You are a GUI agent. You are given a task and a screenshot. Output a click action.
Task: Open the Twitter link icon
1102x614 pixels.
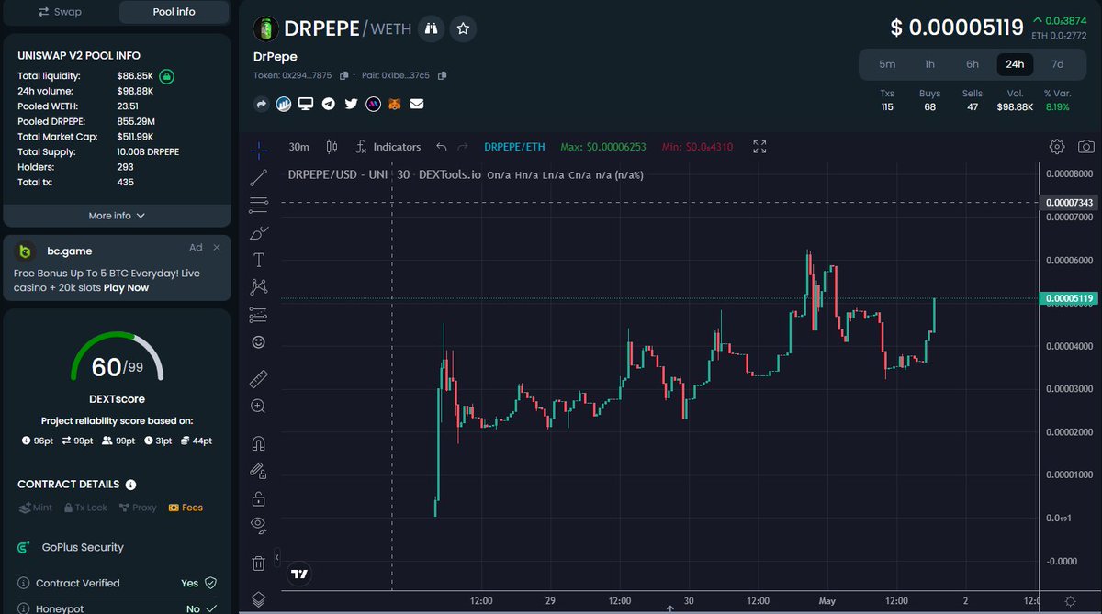pyautogui.click(x=351, y=105)
